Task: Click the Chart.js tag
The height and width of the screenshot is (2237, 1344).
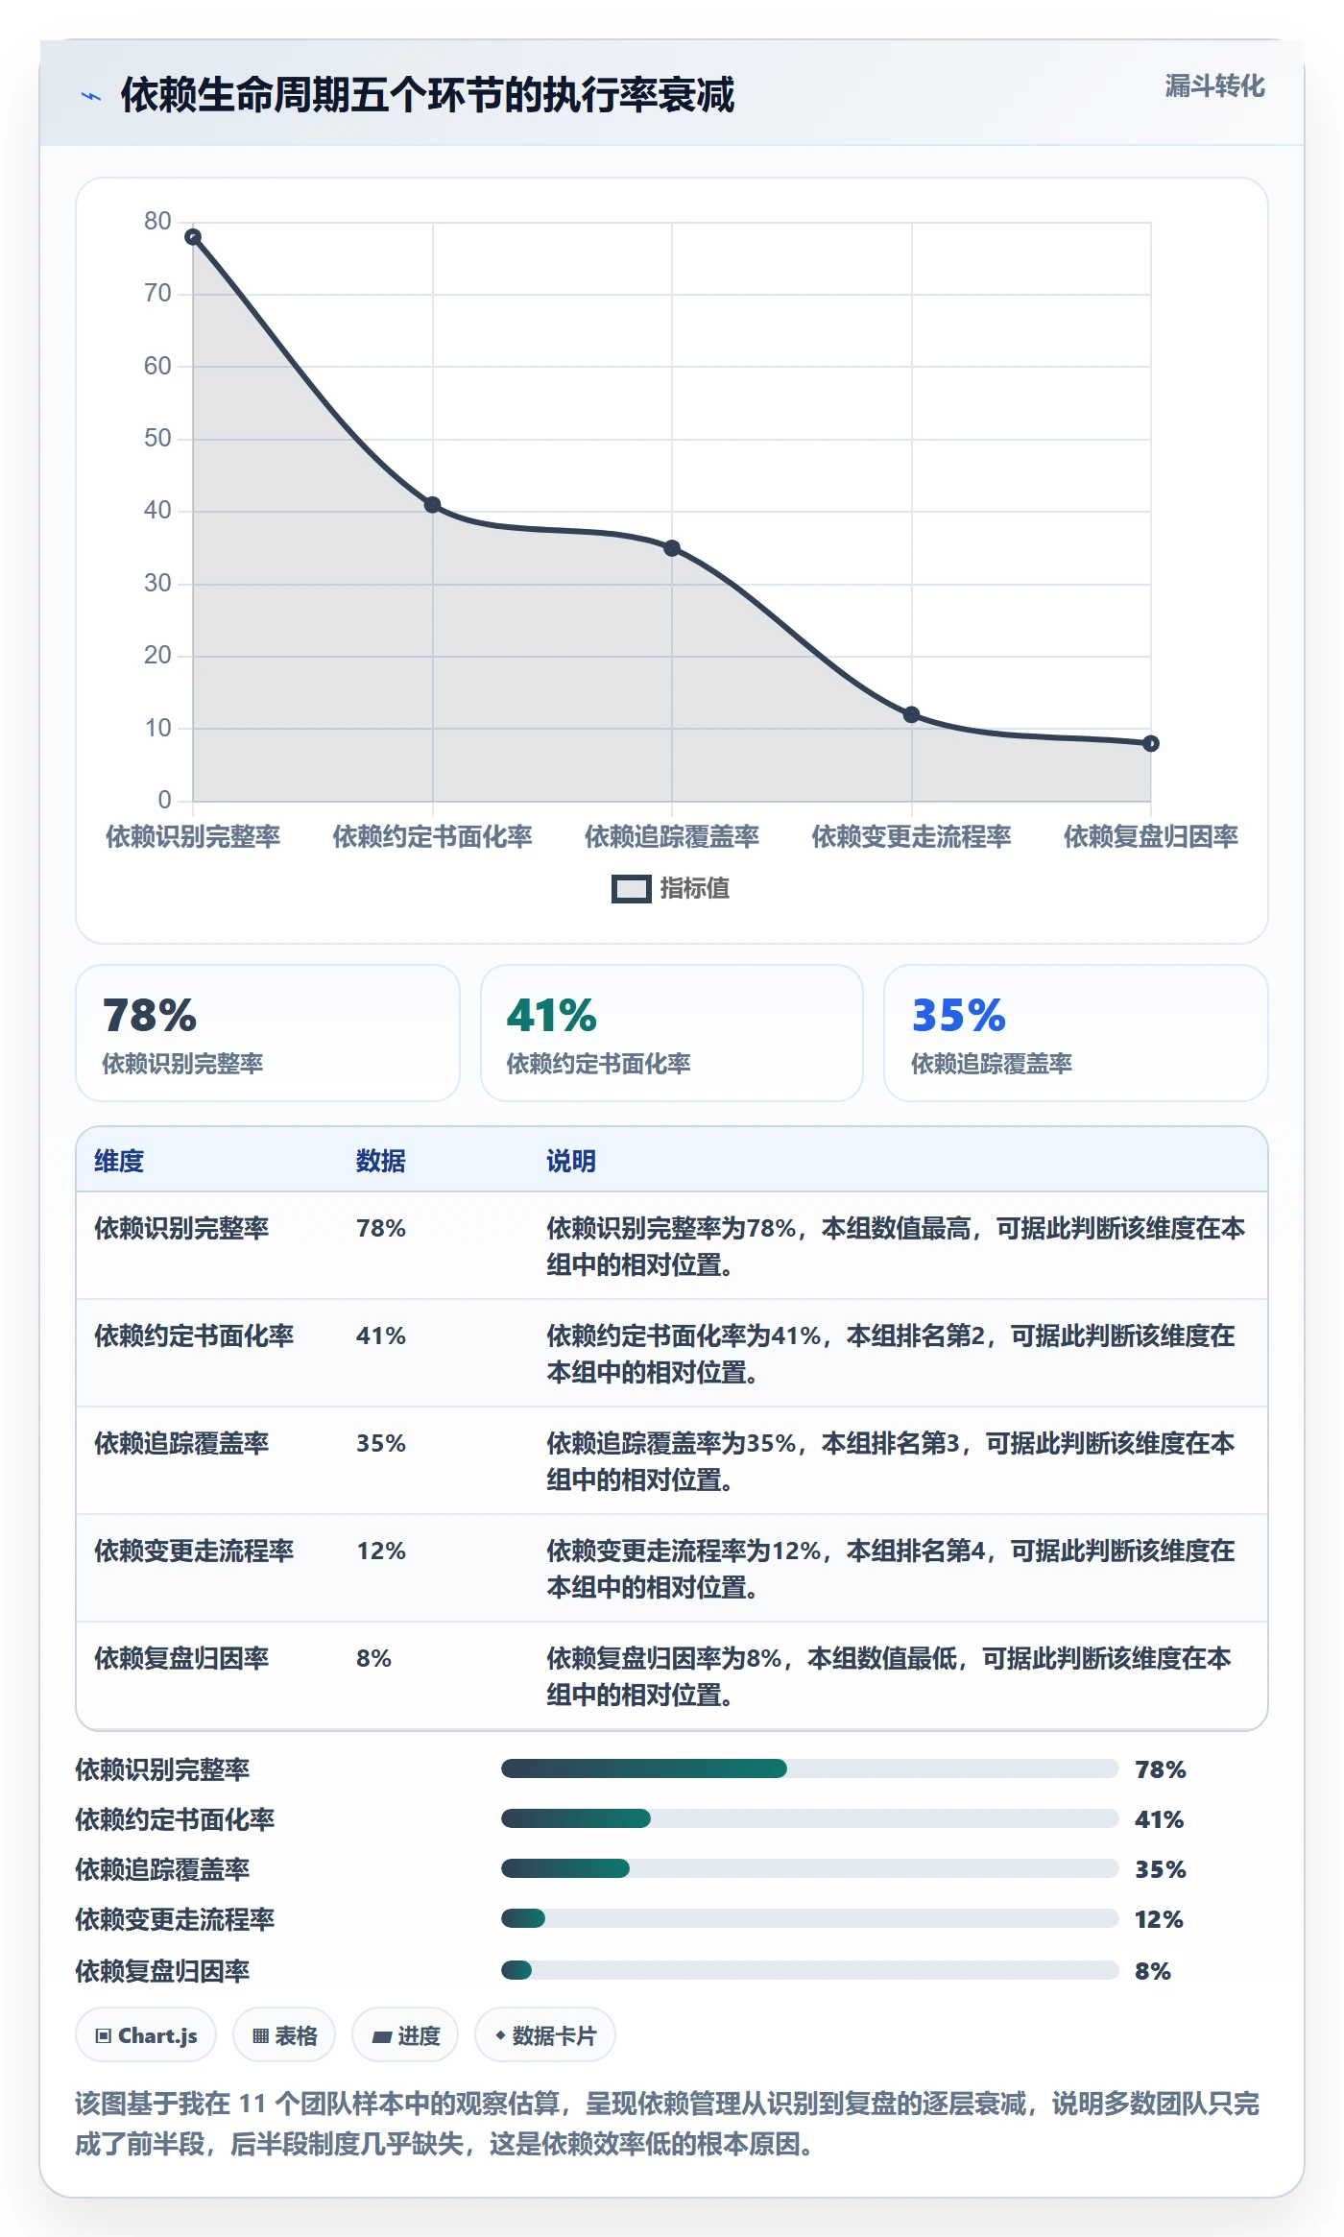Action: tap(146, 2035)
